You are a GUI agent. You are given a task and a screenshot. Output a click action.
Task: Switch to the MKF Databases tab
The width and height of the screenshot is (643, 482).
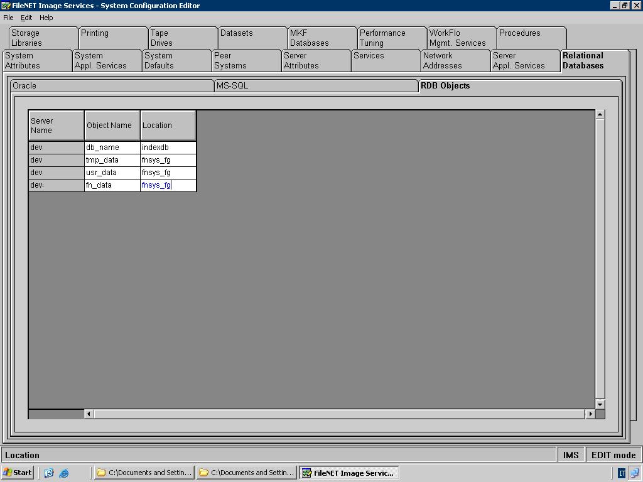322,38
